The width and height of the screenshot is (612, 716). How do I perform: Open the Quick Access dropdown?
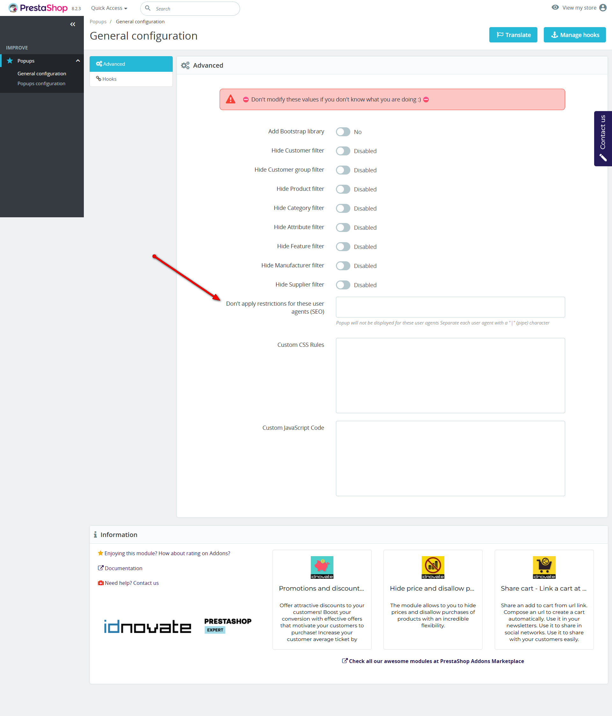[x=109, y=8]
